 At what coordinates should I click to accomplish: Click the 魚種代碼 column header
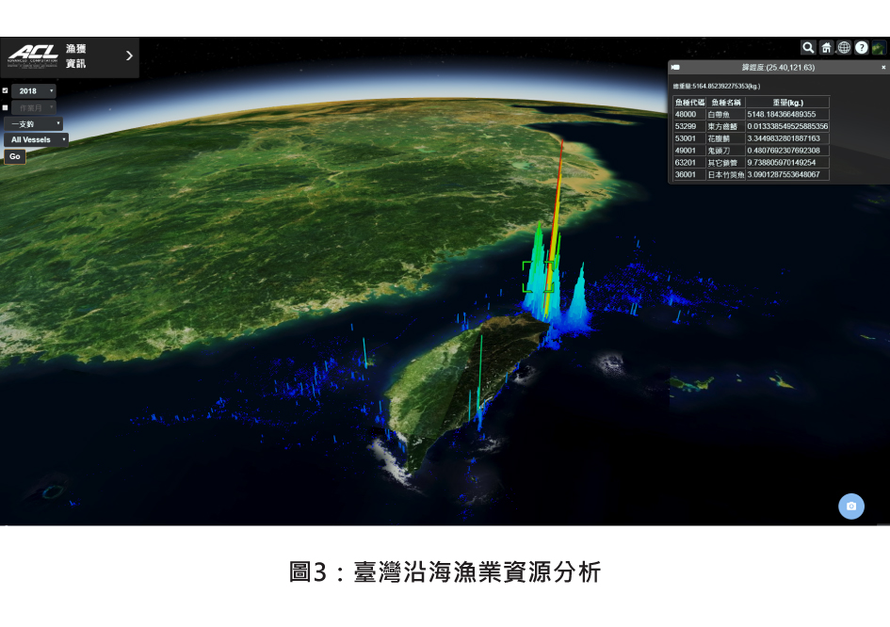pyautogui.click(x=689, y=102)
